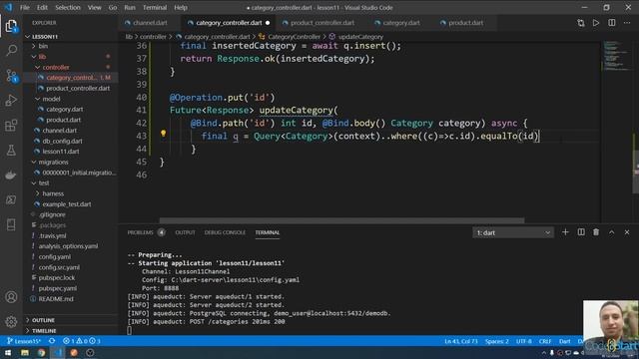Switch to DEBUG CONSOLE panel tab
The image size is (639, 359).
pos(225,232)
